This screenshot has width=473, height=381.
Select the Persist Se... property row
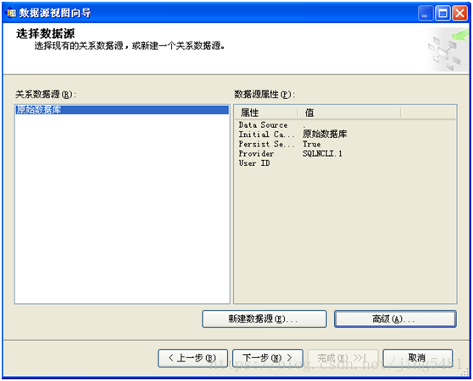coord(345,144)
